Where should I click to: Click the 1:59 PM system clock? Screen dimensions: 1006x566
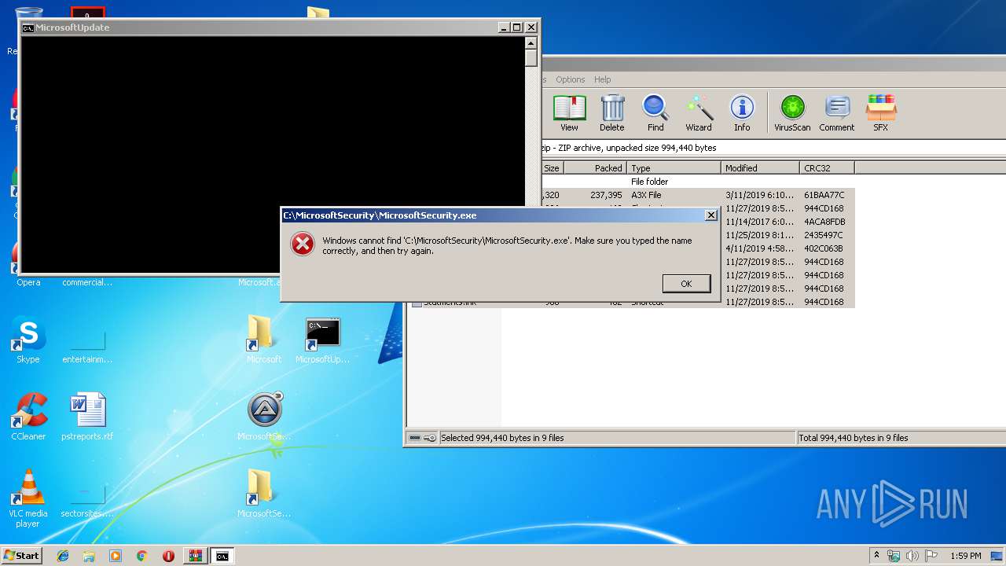[965, 556]
